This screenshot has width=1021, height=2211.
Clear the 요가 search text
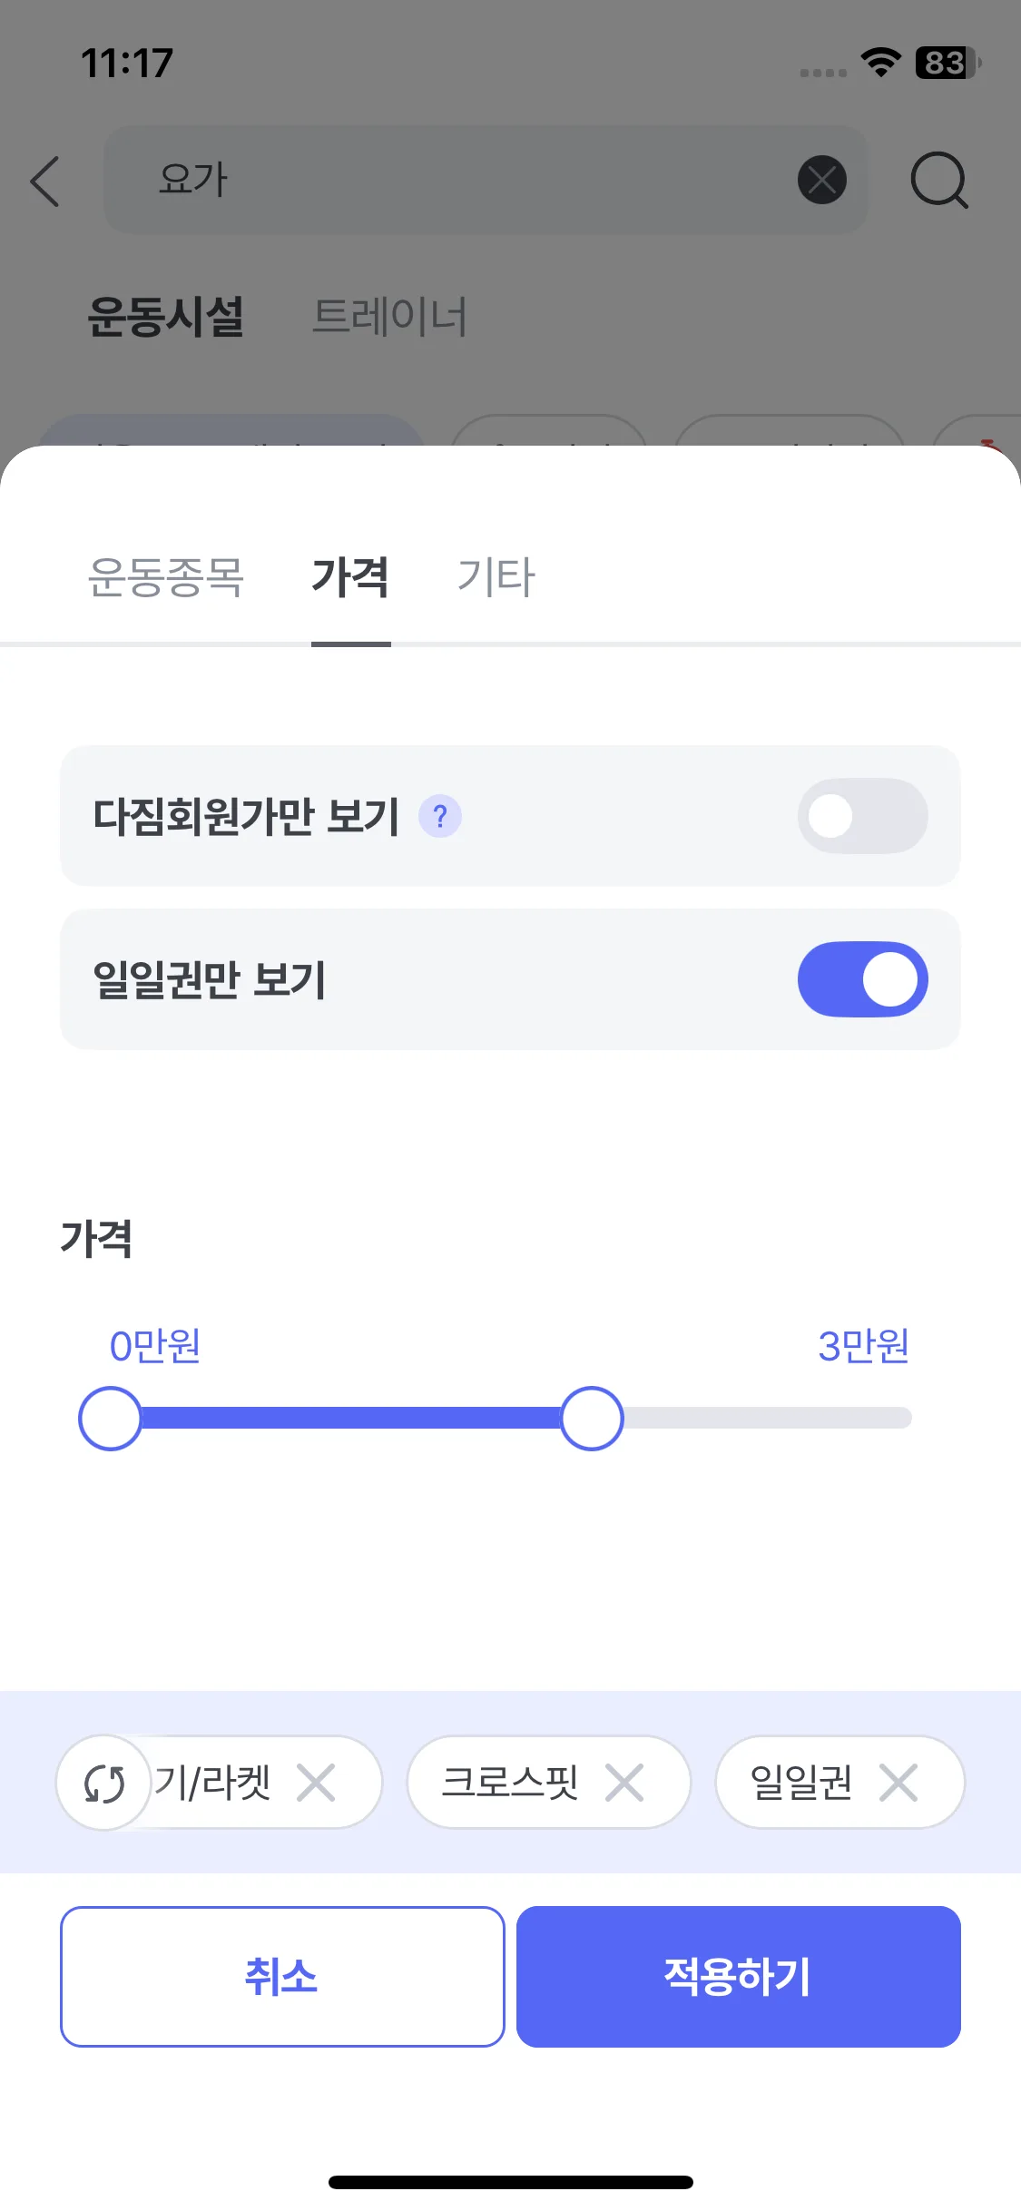click(x=821, y=180)
